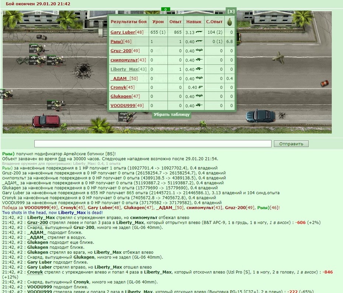Focus the chat message input field
This screenshot has height=293, width=343.
pyautogui.click(x=153, y=144)
